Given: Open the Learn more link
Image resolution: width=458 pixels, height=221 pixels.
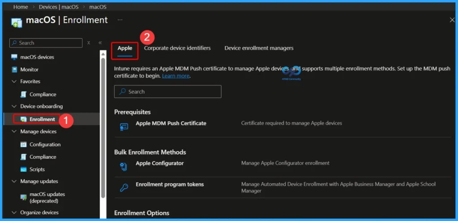Looking at the screenshot, I should [175, 76].
